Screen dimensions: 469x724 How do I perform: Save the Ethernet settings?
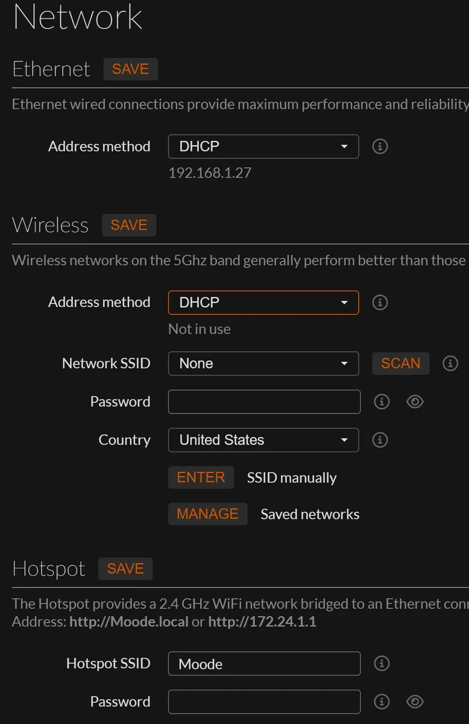click(130, 69)
